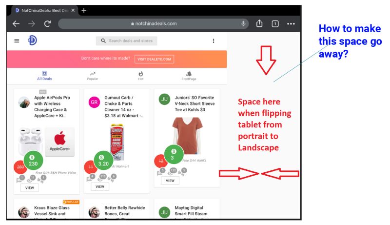
Task: Tap the microphone icon in the address bar
Action: coord(243,23)
